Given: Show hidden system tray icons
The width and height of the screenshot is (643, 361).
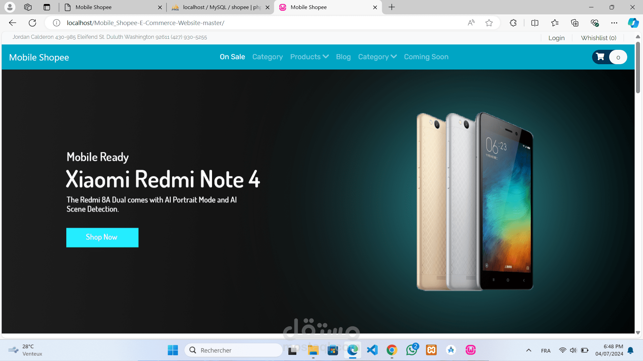Looking at the screenshot, I should point(528,350).
